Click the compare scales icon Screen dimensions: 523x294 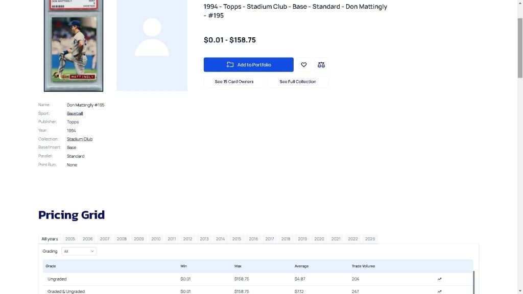[x=321, y=65]
